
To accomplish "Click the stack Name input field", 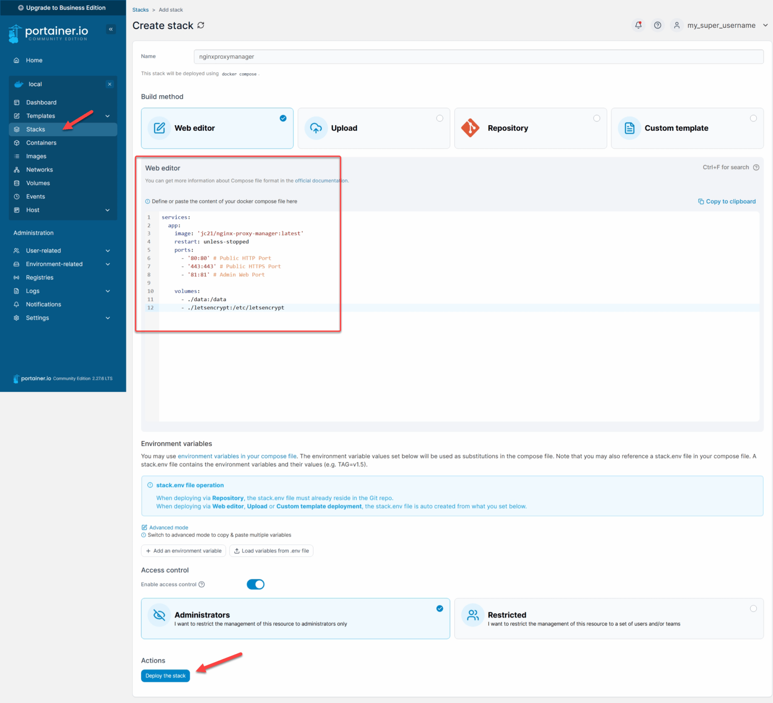I will 478,57.
